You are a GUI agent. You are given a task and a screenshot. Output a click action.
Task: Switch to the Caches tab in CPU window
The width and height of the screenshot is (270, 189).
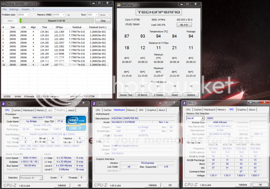click(x=17, y=110)
